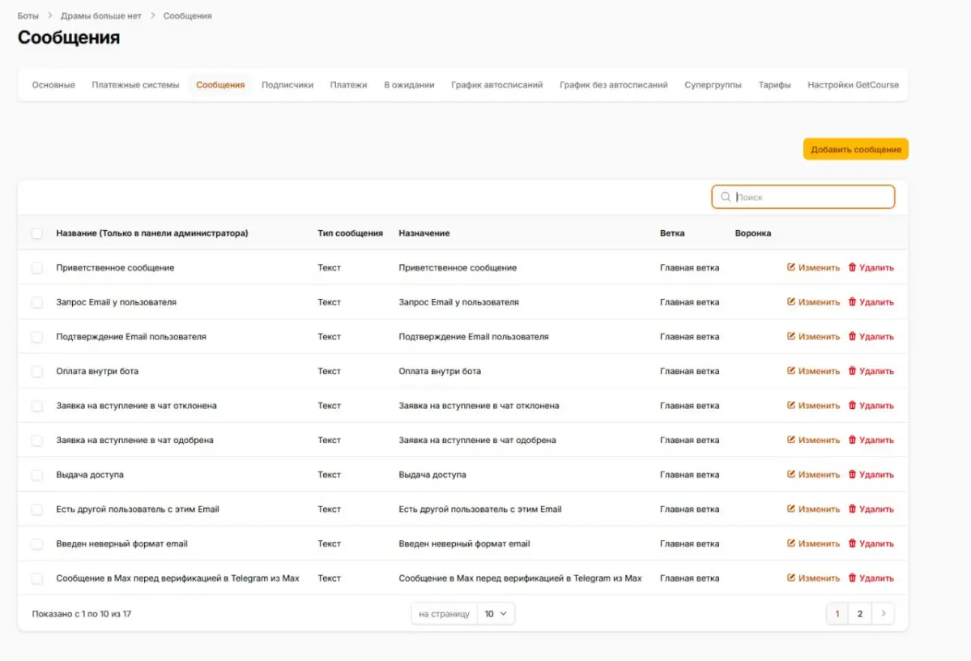Click the Тип сообщения column header
The height and width of the screenshot is (661, 971).
350,233
